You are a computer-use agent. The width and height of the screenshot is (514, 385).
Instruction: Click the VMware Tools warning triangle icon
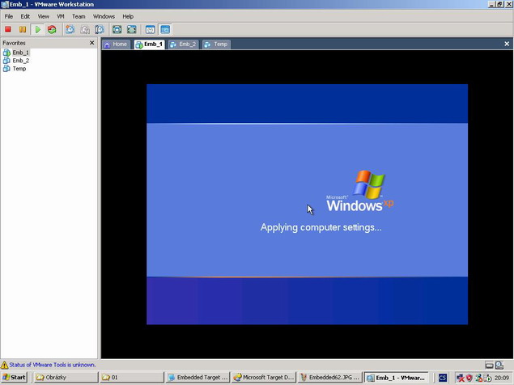(4, 365)
